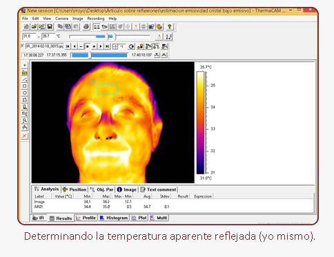The image size is (334, 257).
Task: Select the circle area measurement tool
Action: (x=25, y=93)
